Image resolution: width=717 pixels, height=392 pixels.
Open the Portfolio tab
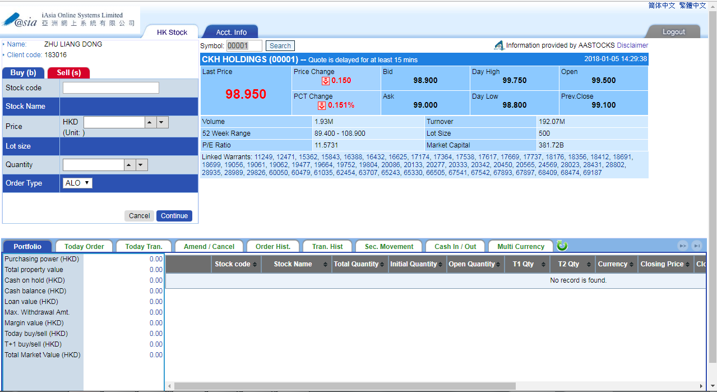(27, 246)
